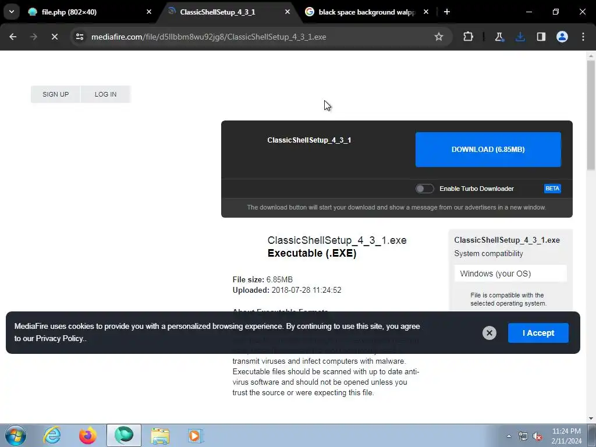
Task: Show browser downloads
Action: [x=520, y=37]
